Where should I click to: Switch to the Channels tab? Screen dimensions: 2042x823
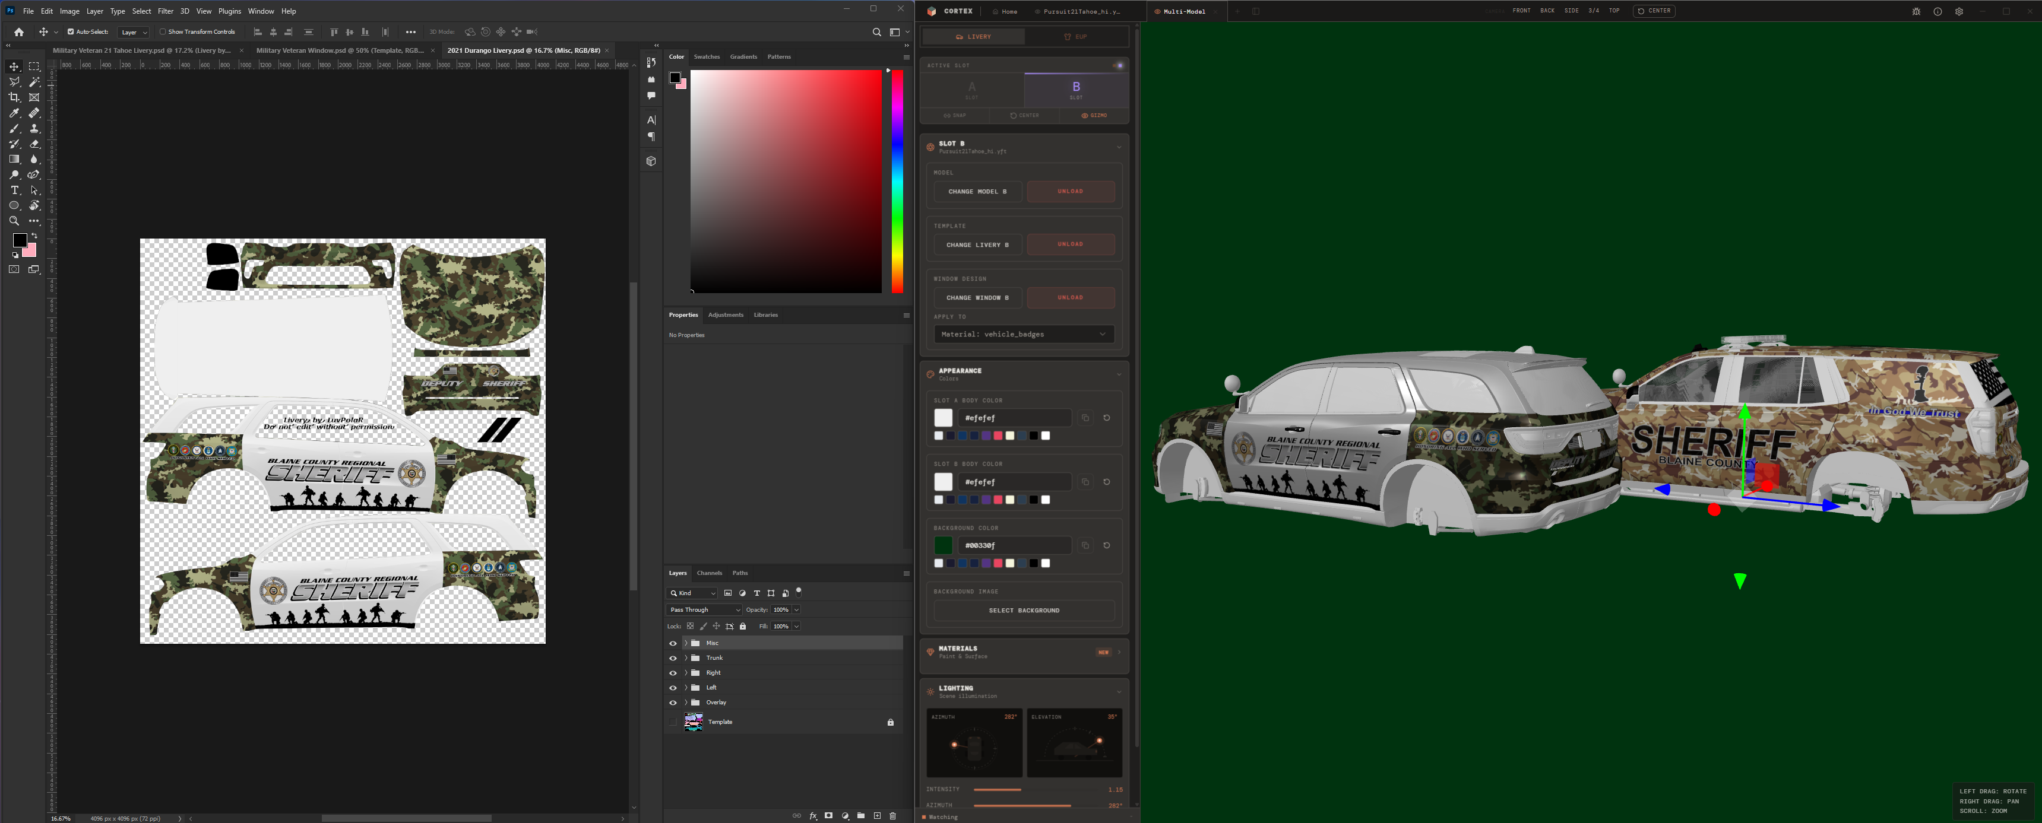pos(709,573)
